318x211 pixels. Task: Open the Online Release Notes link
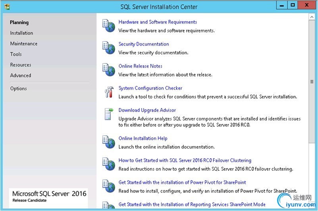point(141,66)
